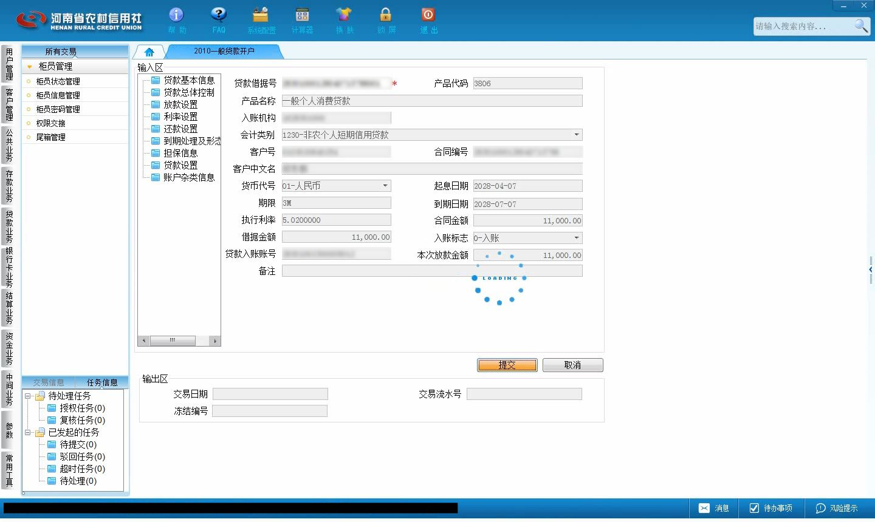875x522 pixels.
Task: Expand the 货币代号 currency dropdown
Action: [x=385, y=186]
